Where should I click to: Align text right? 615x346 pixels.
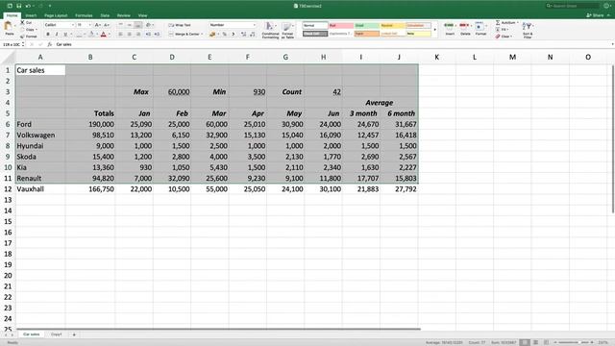point(137,35)
